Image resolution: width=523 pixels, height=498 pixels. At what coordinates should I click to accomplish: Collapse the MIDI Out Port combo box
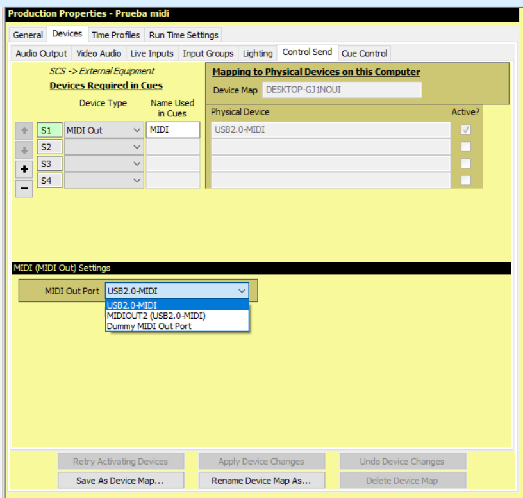tap(242, 291)
